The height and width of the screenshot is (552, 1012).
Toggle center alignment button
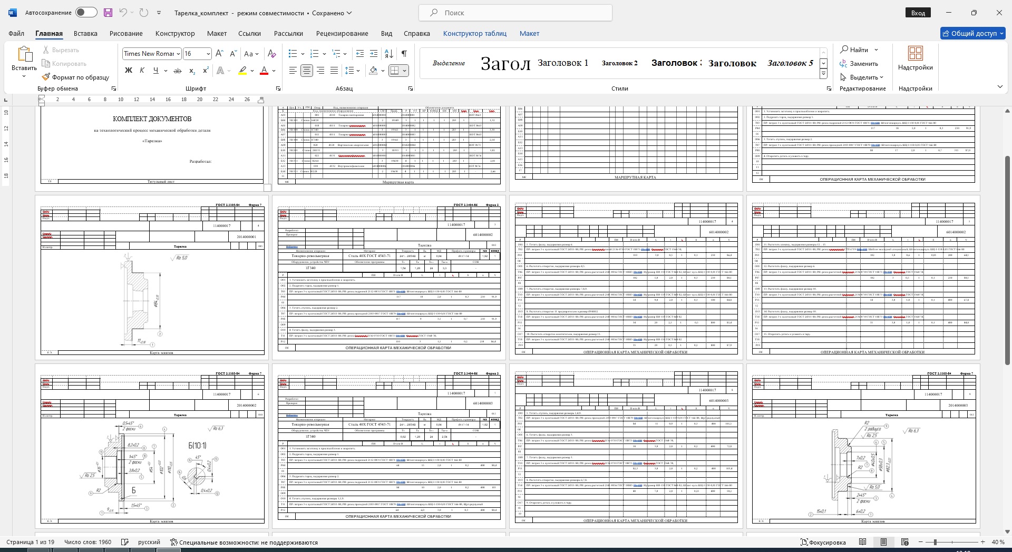307,71
